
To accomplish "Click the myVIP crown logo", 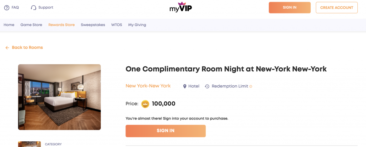I will pyautogui.click(x=181, y=7).
